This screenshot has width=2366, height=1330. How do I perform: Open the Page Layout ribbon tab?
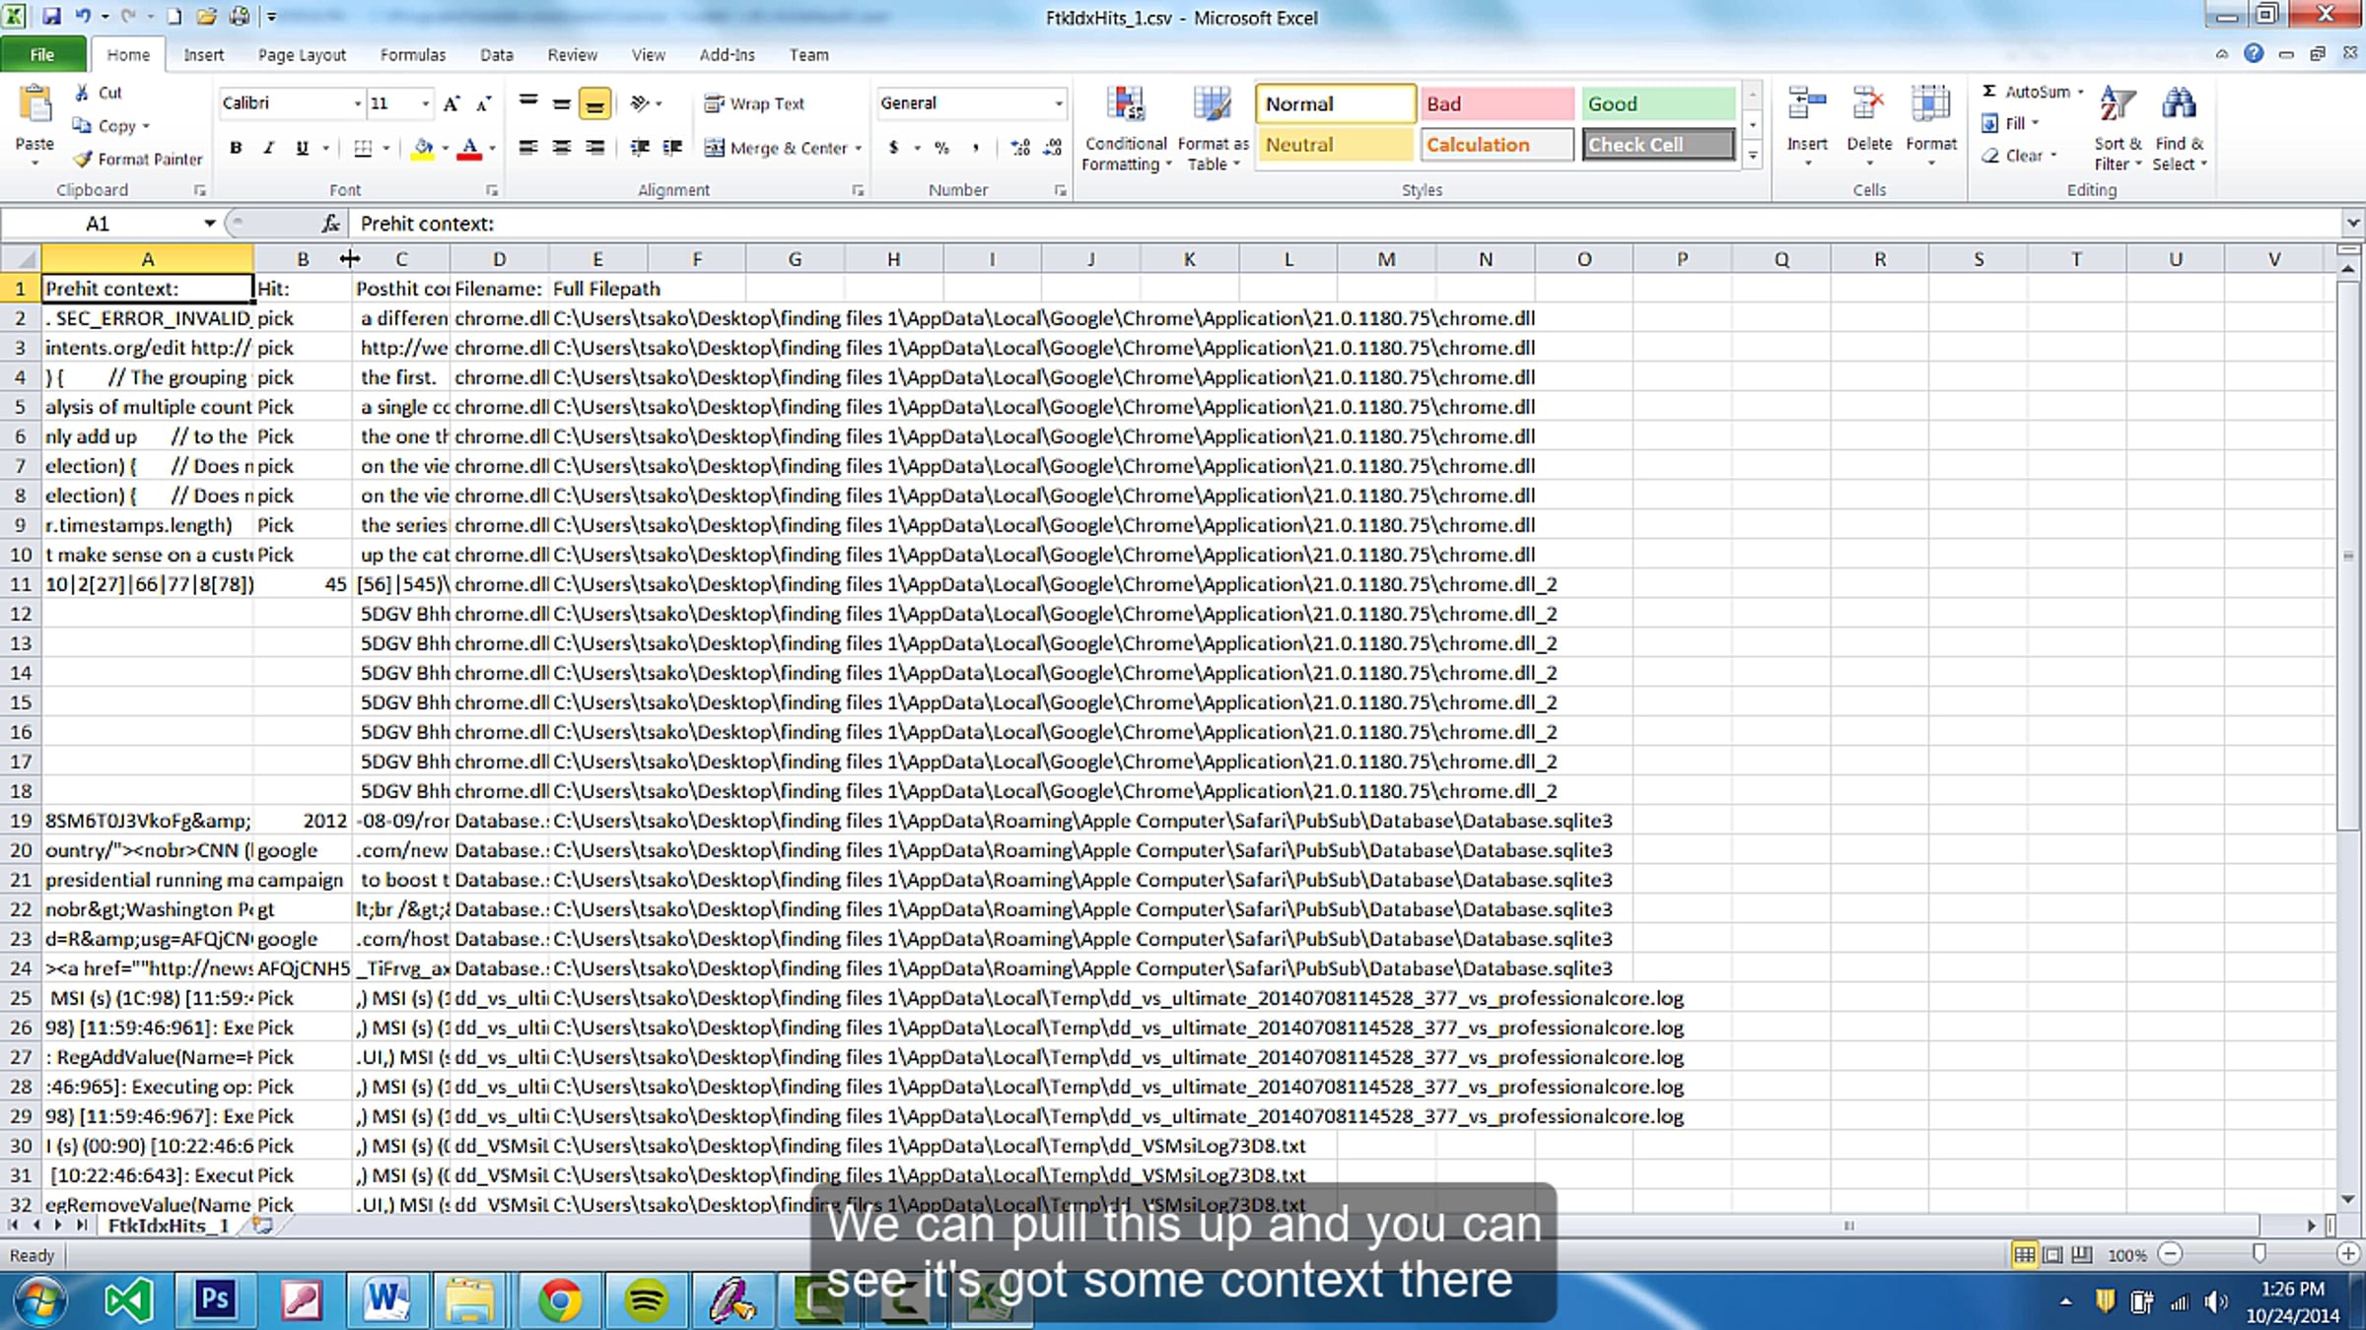(302, 55)
